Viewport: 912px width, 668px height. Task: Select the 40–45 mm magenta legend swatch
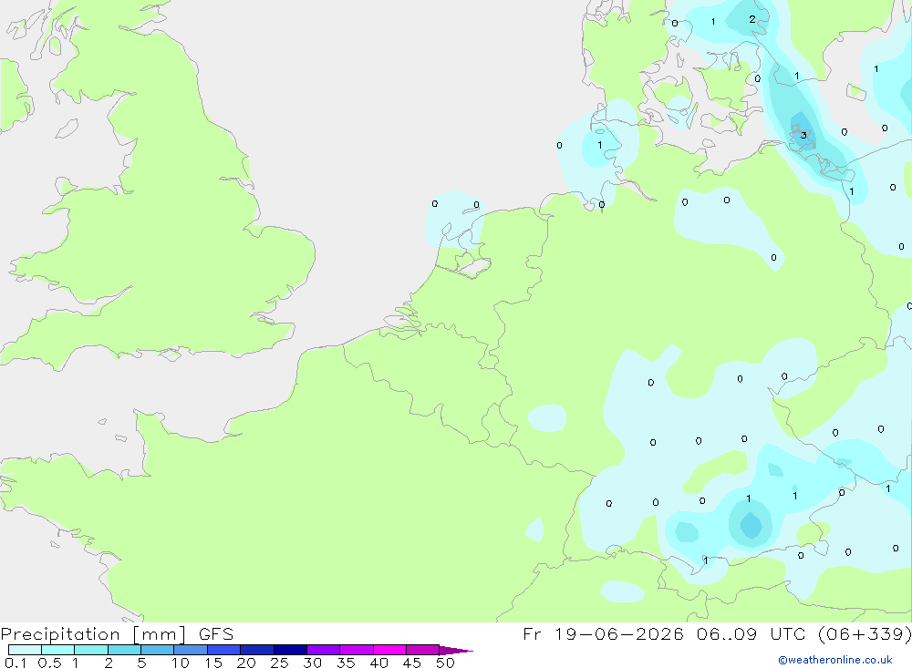(389, 650)
